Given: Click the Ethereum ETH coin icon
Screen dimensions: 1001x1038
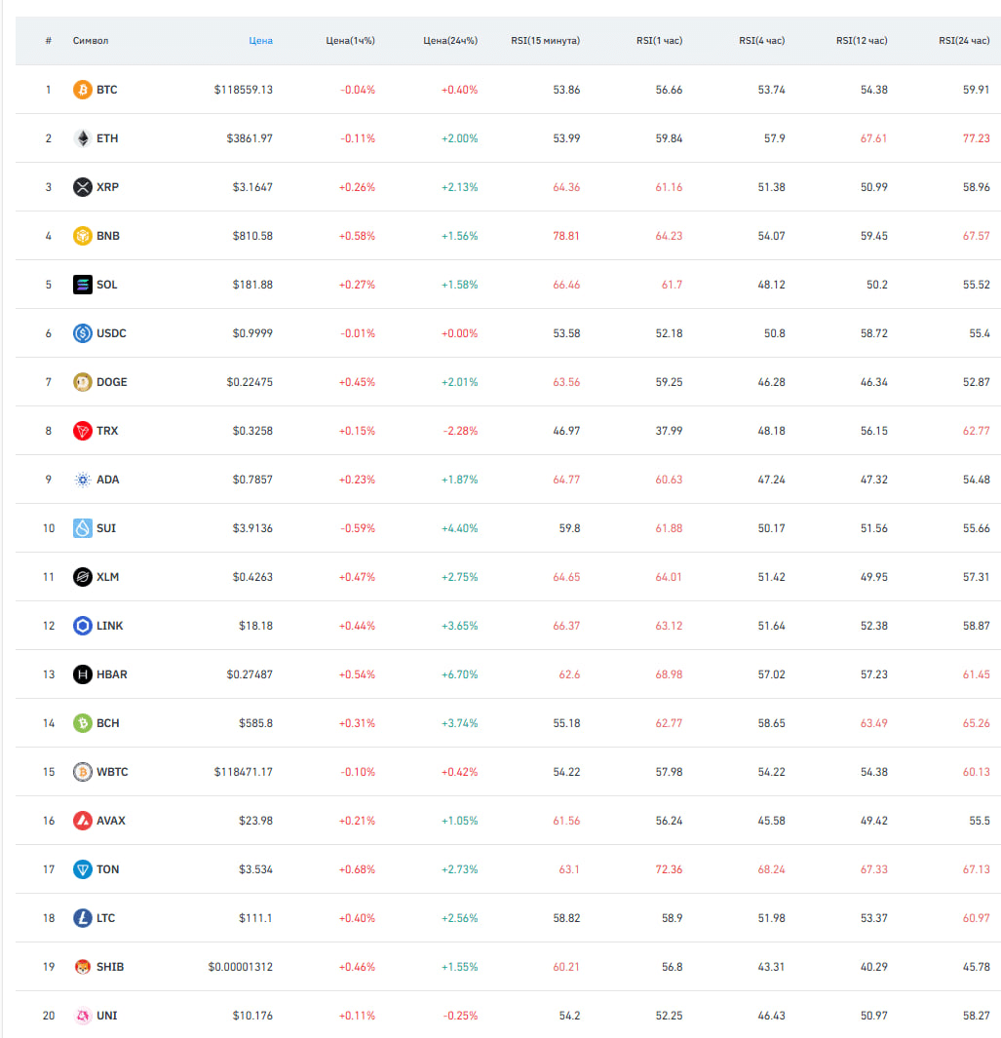Looking at the screenshot, I should tap(82, 138).
